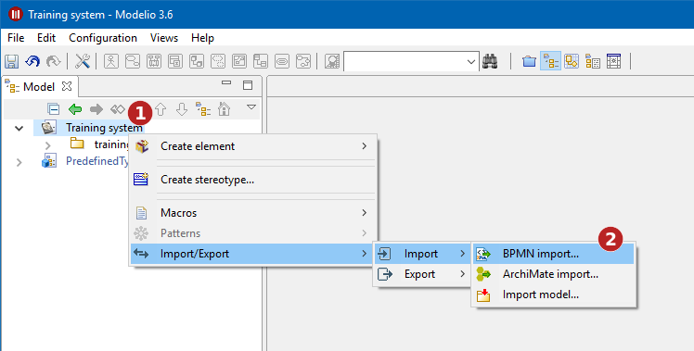Close the Model tab with X
694x351 pixels.
[67, 86]
